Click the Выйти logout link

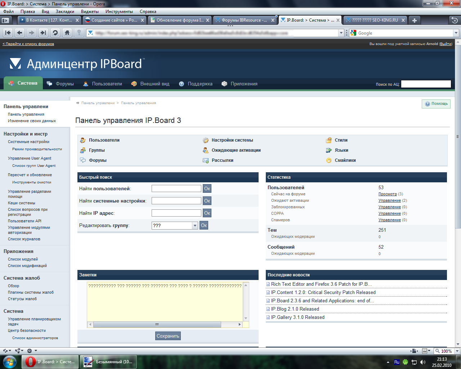click(446, 44)
